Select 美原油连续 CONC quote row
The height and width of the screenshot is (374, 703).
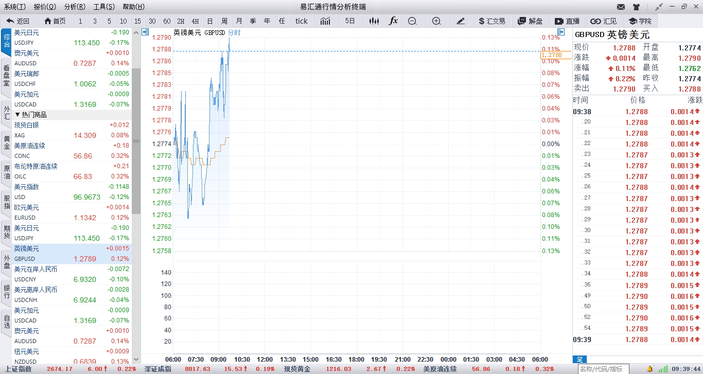[x=72, y=151]
